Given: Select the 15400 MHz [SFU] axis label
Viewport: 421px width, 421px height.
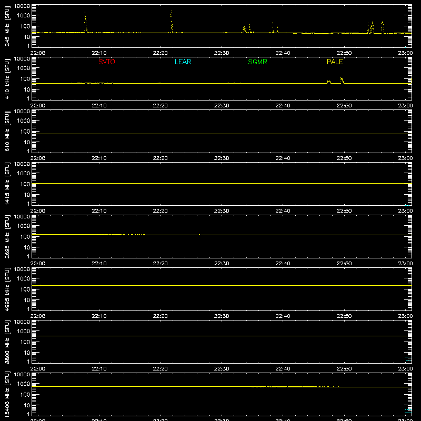Looking at the screenshot, I should click(x=7, y=394).
